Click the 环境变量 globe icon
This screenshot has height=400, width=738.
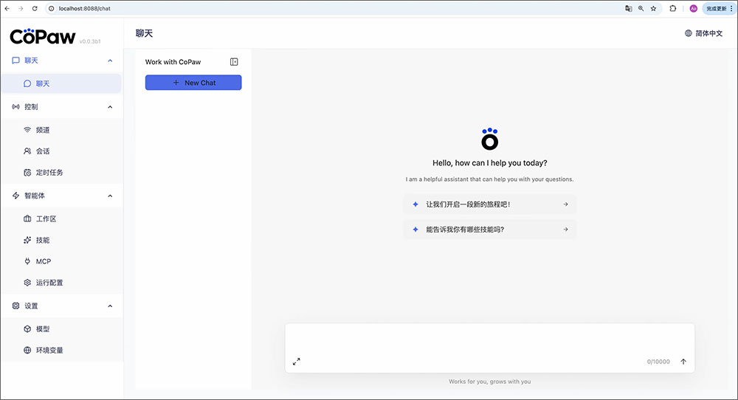pos(27,350)
